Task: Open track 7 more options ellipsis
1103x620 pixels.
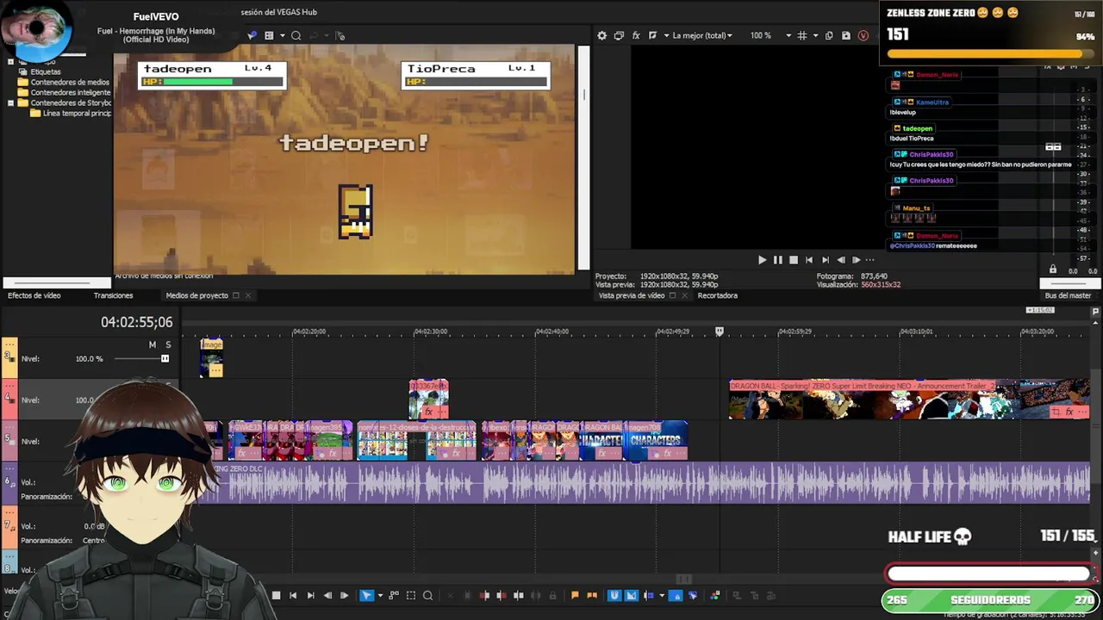Action: (x=10, y=512)
